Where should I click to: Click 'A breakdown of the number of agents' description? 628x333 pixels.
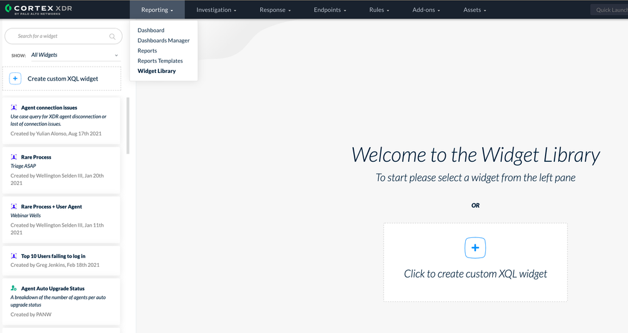(58, 301)
